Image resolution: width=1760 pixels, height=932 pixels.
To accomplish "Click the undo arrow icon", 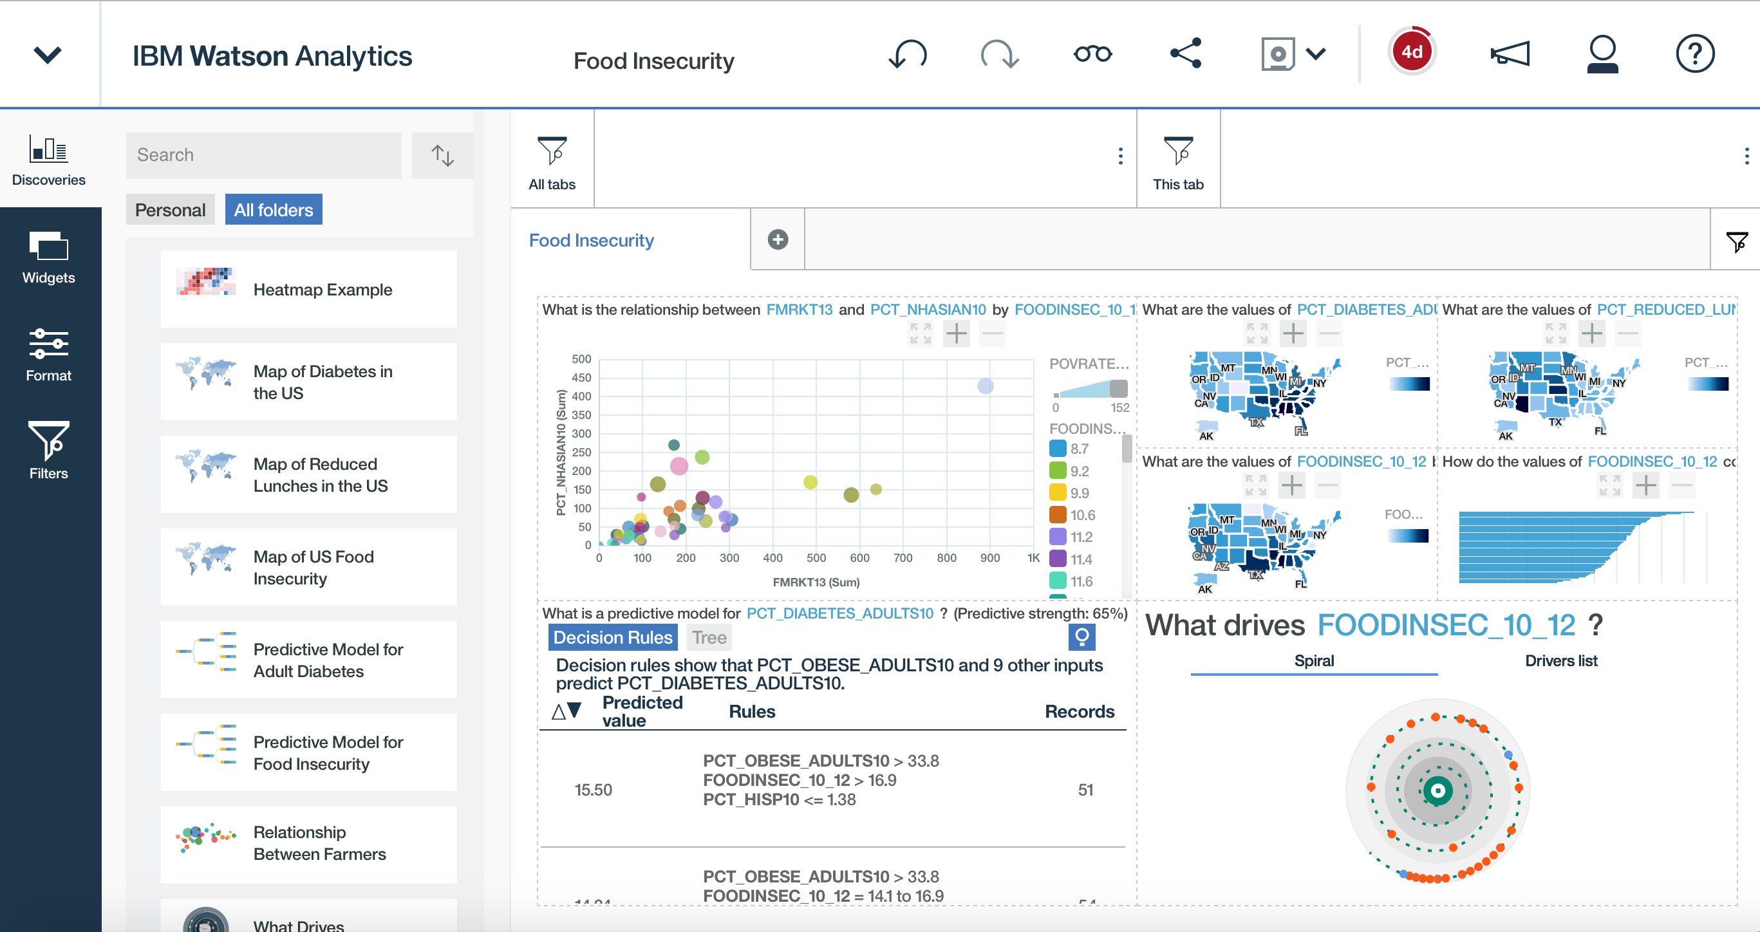I will tap(907, 54).
